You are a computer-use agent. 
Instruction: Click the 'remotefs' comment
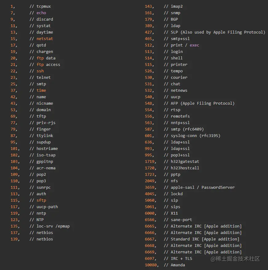[x=180, y=116]
